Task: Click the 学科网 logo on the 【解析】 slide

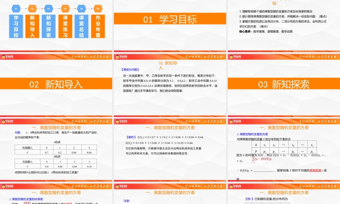Action: click(121, 121)
